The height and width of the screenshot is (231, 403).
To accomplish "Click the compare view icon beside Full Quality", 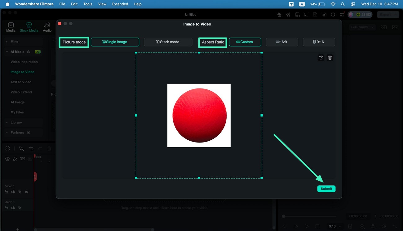I will (384, 27).
